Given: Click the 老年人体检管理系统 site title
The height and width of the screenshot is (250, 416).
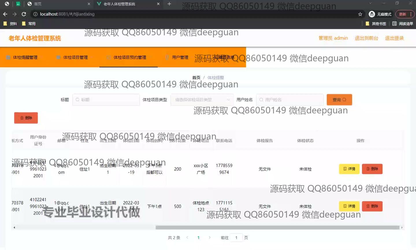Looking at the screenshot, I should 35,38.
